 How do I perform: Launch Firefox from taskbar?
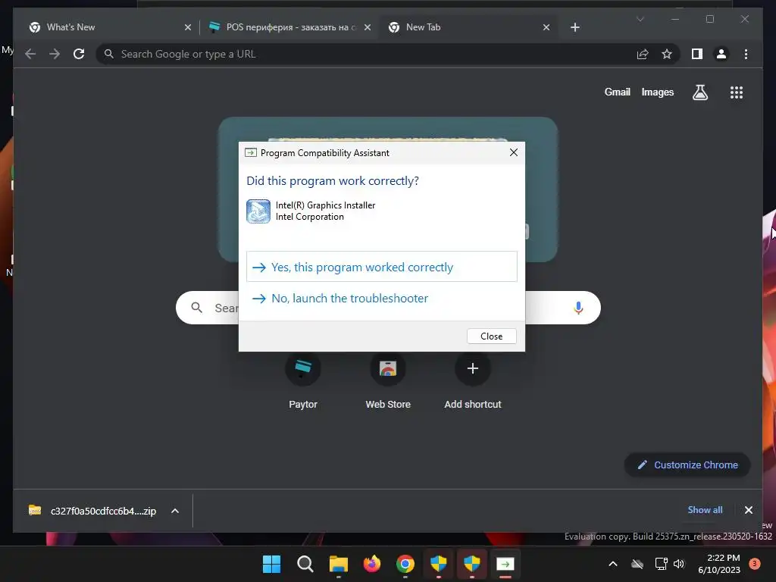[x=371, y=564]
